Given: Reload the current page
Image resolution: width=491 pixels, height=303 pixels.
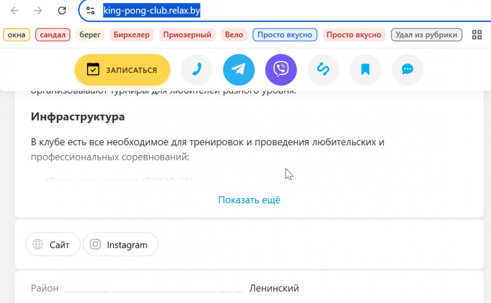Looking at the screenshot, I should (x=61, y=11).
